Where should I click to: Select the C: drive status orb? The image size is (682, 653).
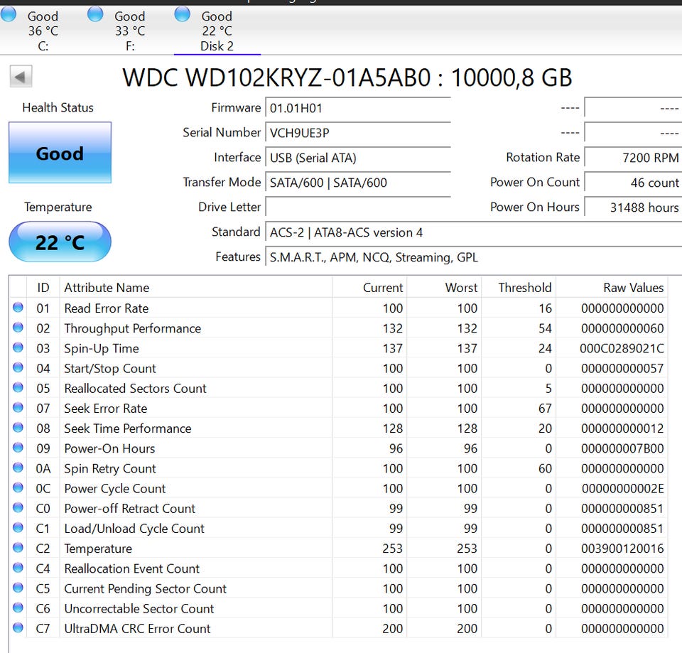coord(8,14)
